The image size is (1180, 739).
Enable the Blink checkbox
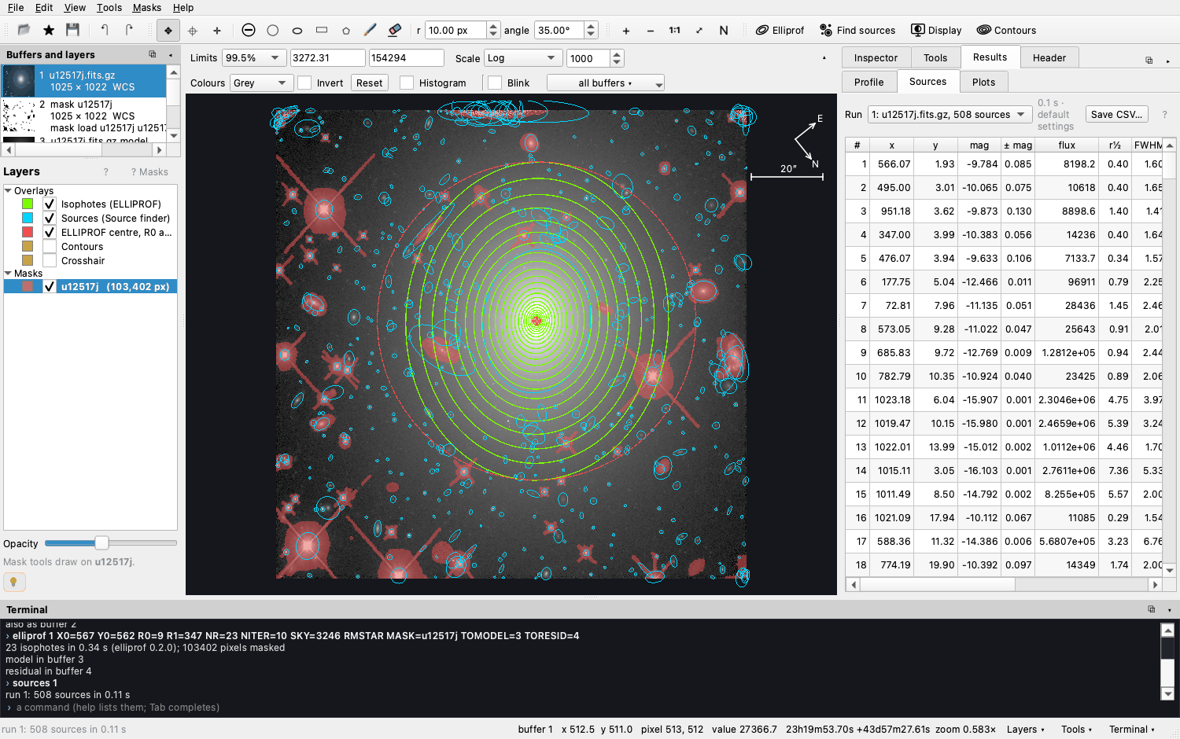pos(495,83)
